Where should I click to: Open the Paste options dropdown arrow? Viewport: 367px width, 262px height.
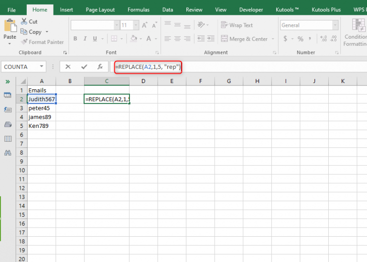(10, 44)
